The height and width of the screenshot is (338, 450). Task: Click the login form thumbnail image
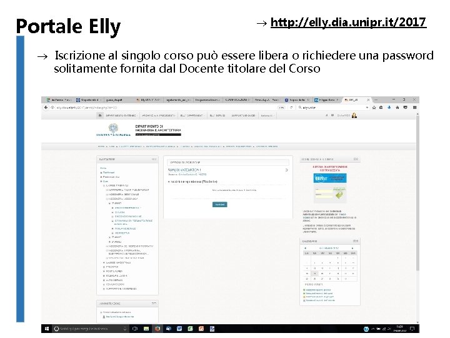(330, 193)
